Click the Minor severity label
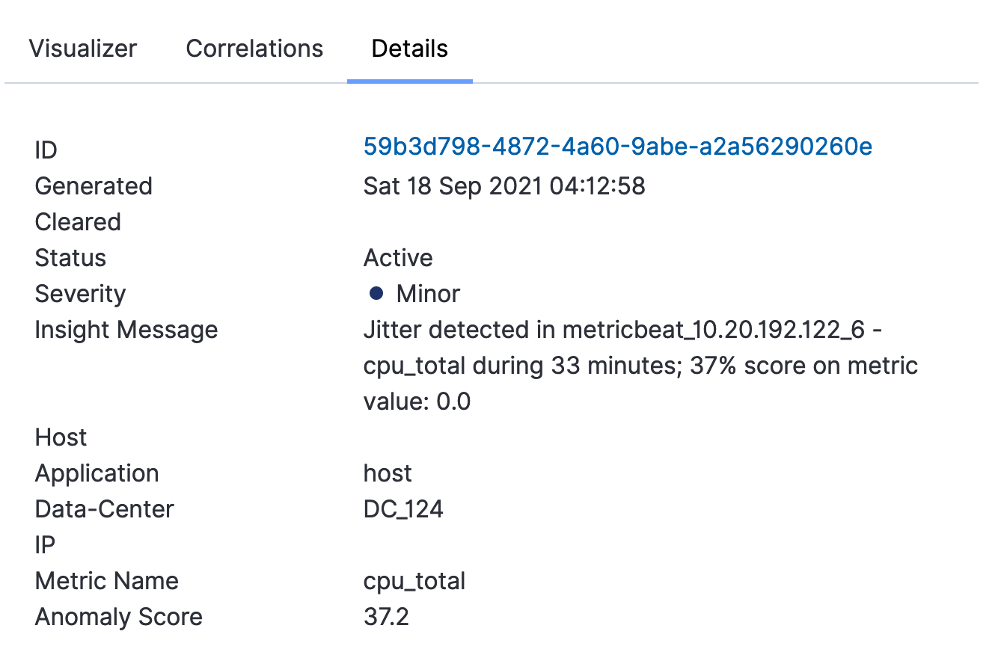The image size is (1004, 658). tap(428, 294)
